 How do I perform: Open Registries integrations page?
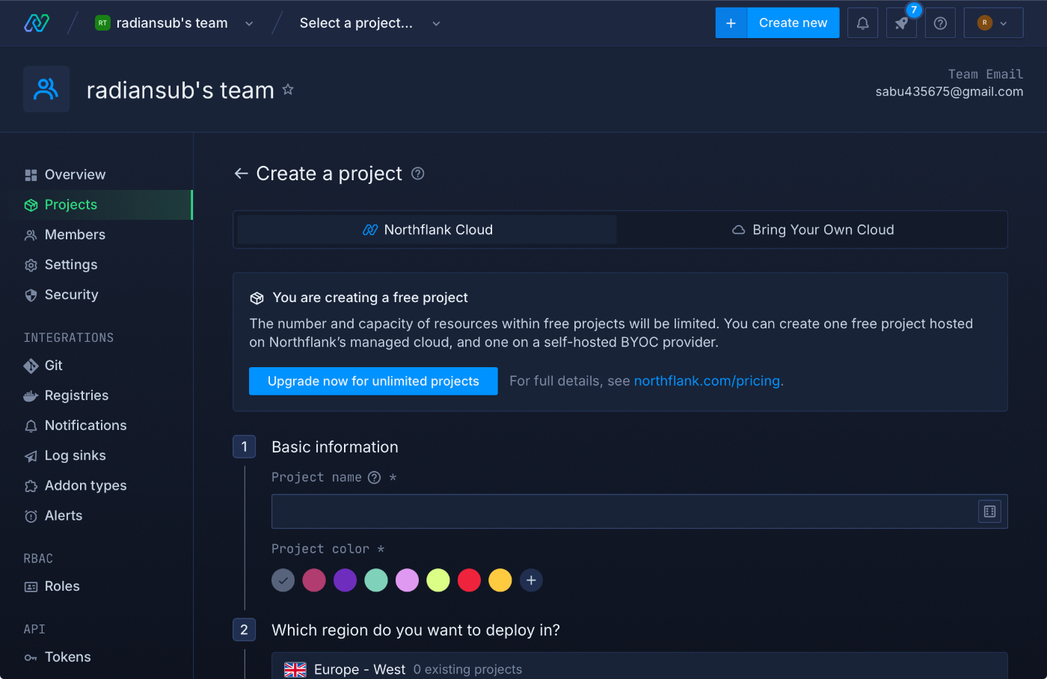coord(96,396)
